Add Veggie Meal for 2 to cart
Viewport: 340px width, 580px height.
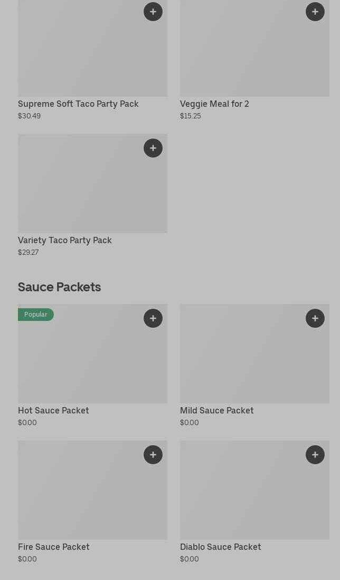315,12
